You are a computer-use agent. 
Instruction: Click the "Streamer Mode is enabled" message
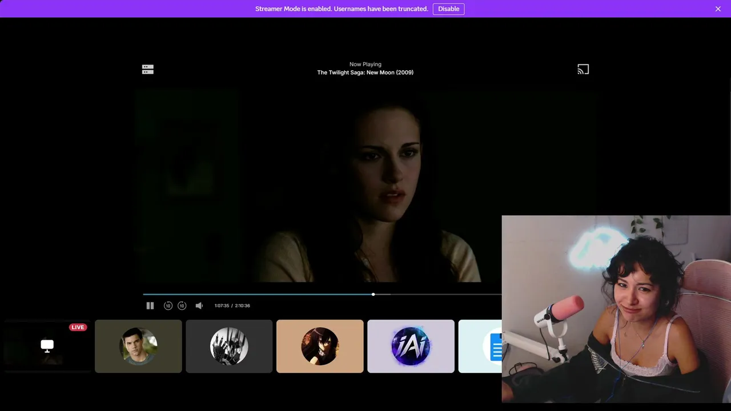click(342, 9)
